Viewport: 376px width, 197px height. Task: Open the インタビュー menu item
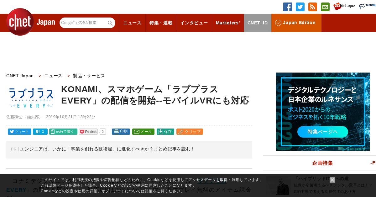194,23
